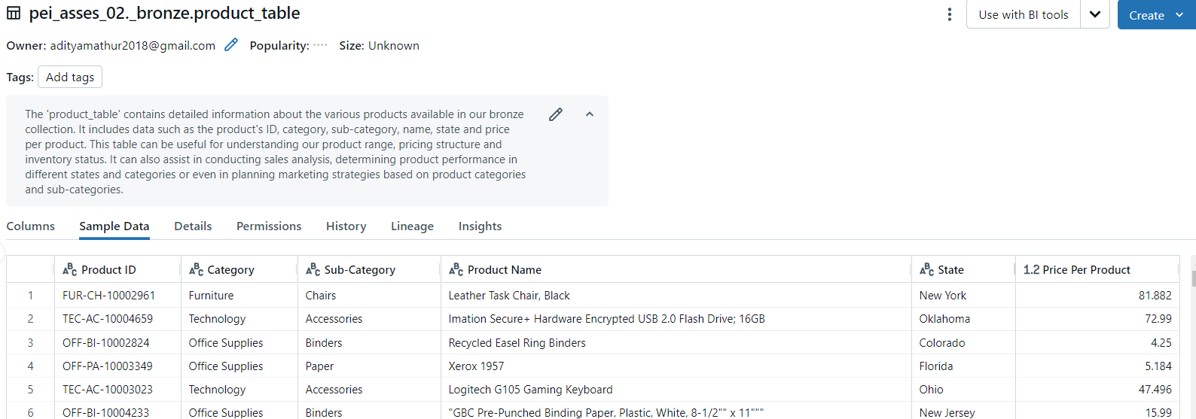Open the Details tab
Image resolution: width=1196 pixels, height=419 pixels.
[193, 226]
